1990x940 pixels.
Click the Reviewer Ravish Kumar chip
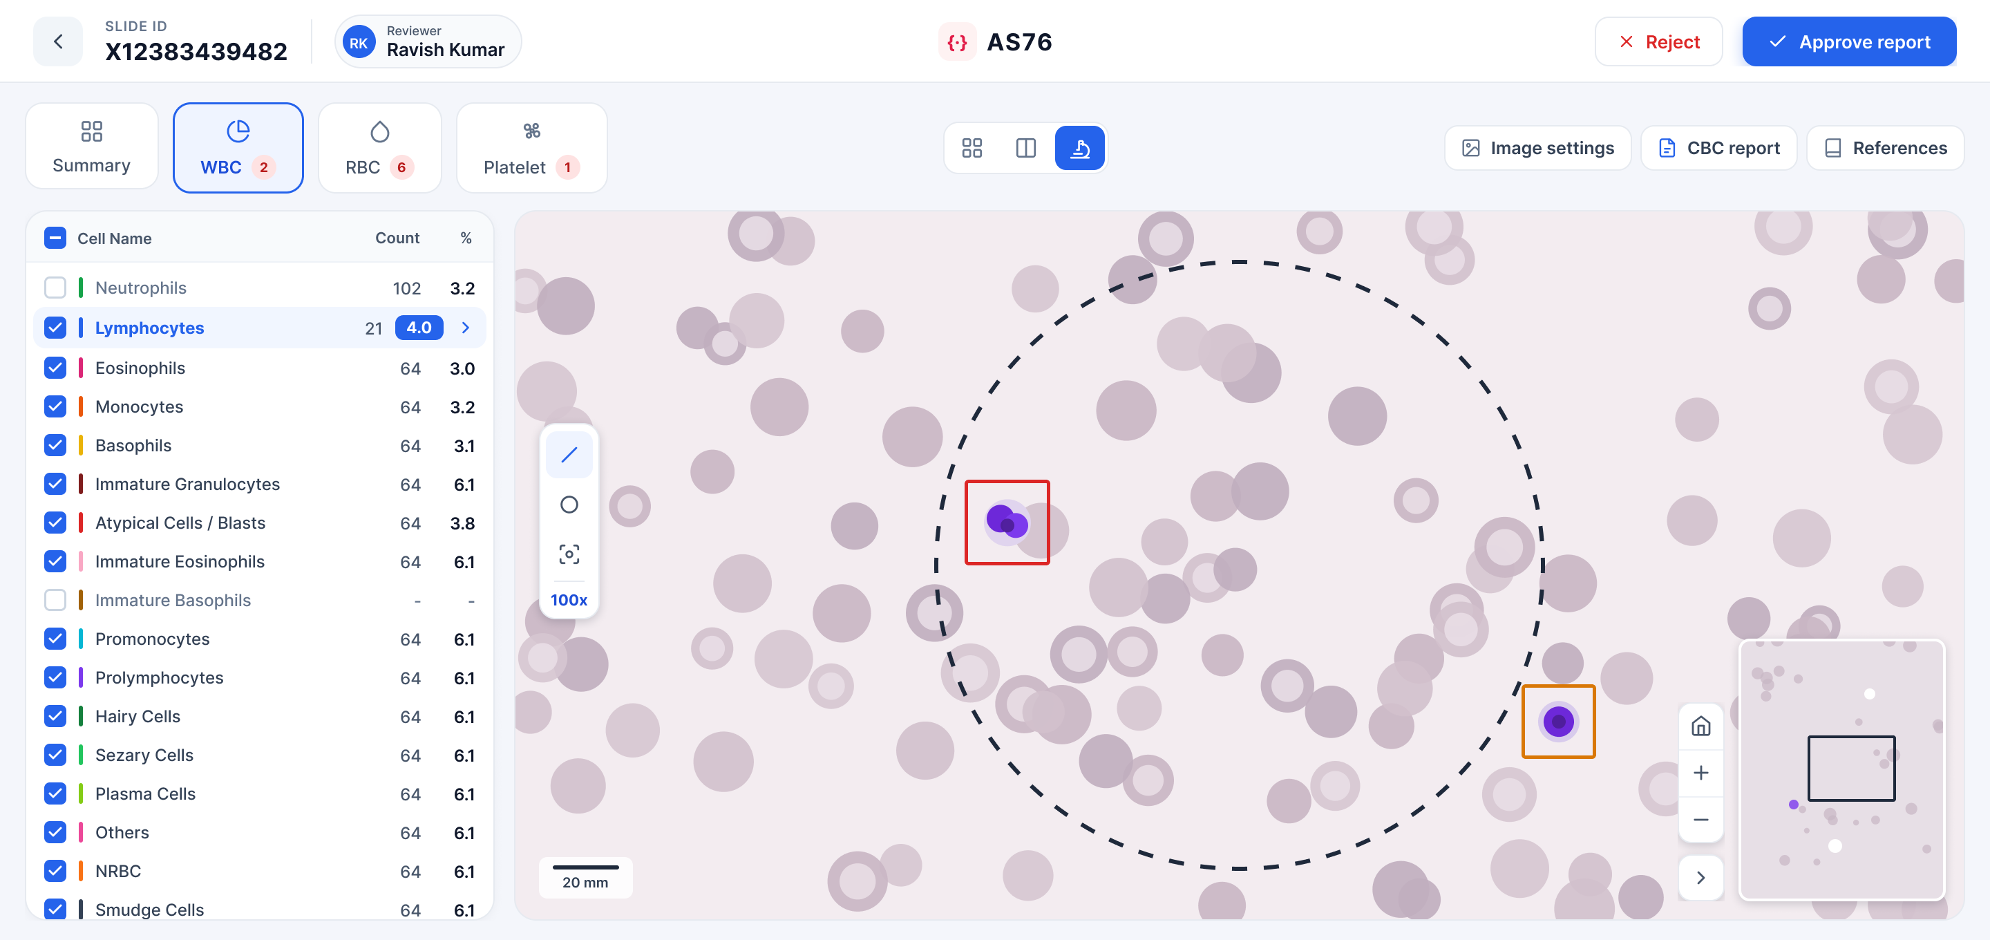pos(428,41)
